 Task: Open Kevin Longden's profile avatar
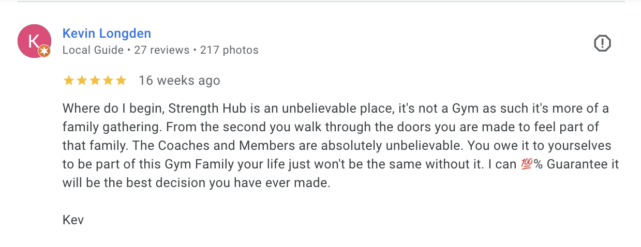coord(33,41)
